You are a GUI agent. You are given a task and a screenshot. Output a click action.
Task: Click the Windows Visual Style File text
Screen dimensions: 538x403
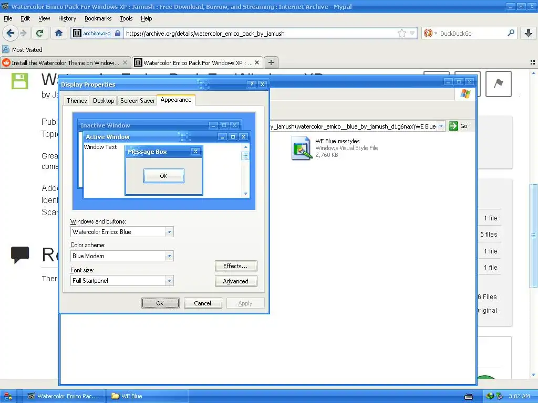[x=347, y=148]
